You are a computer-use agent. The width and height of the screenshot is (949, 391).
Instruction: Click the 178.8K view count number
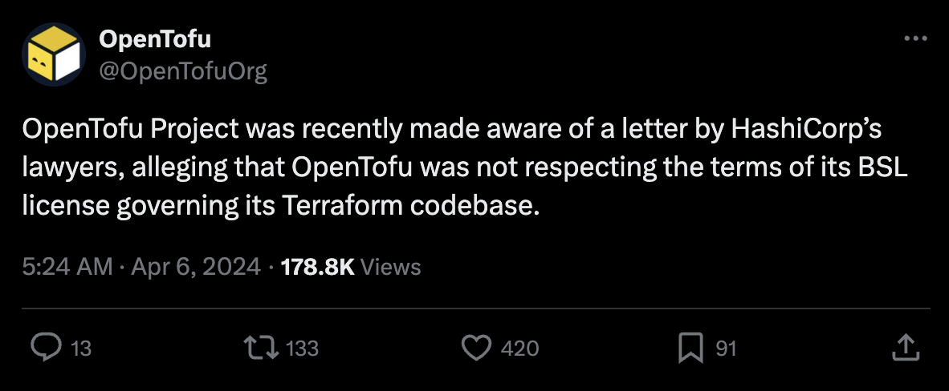[x=318, y=266]
